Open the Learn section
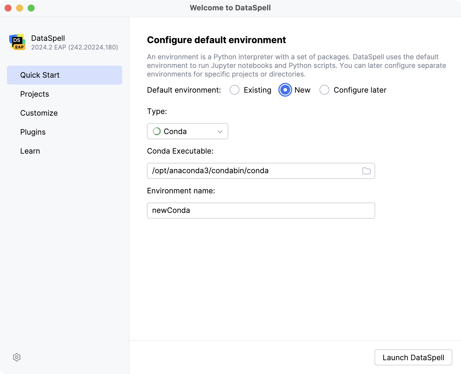 30,151
